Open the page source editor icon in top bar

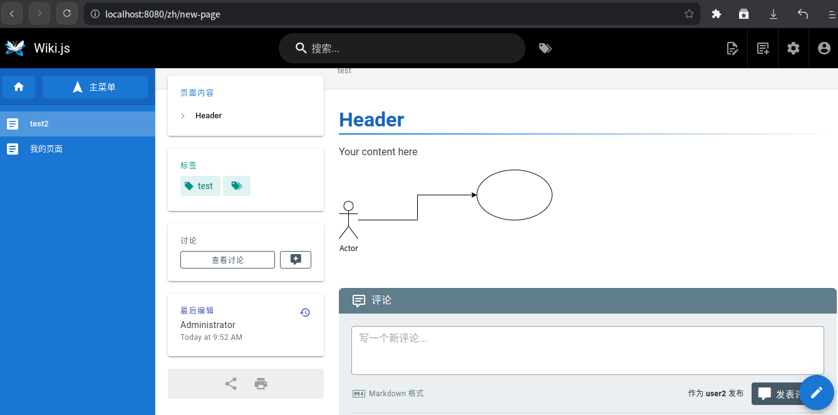click(x=732, y=48)
